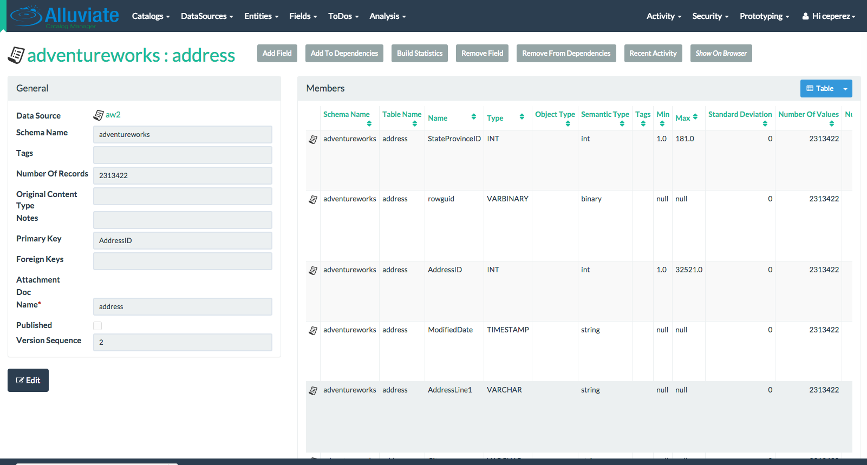Click Build Statistics button
Screen dimensions: 867x465
[420, 53]
